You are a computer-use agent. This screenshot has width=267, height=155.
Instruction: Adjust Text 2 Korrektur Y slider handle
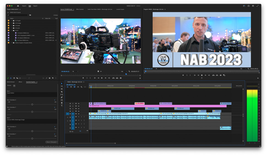pyautogui.click(x=32, y=138)
